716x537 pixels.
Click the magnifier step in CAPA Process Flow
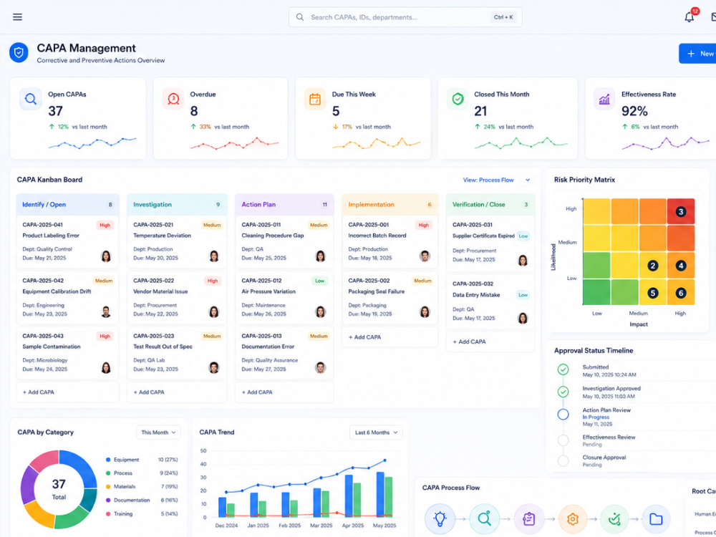point(484,518)
